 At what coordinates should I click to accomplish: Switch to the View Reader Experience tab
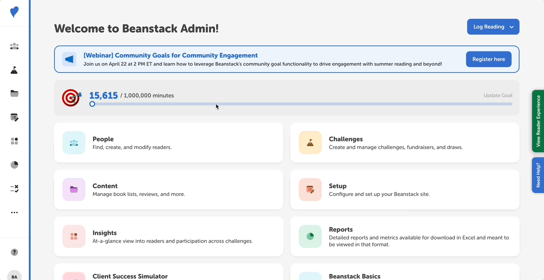point(538,121)
